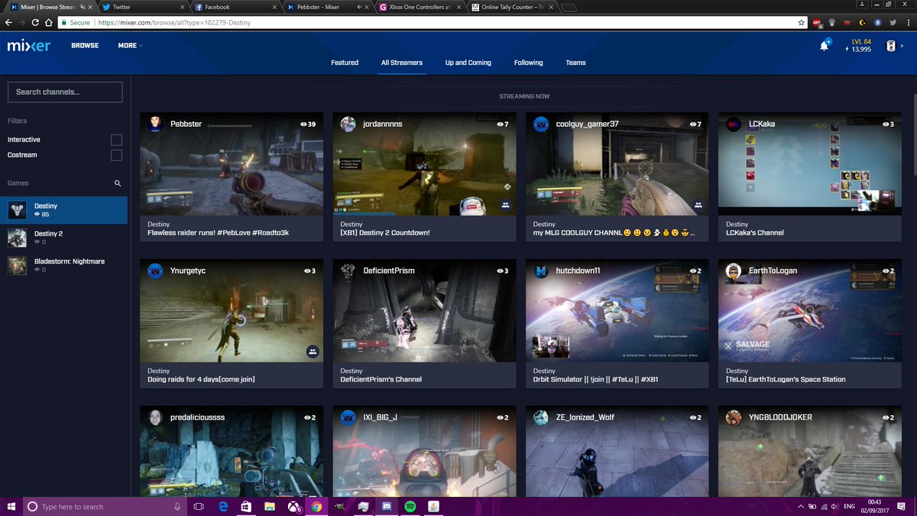Open 'LCKaka's Channel' stream title
This screenshot has height=516, width=917.
click(x=754, y=232)
